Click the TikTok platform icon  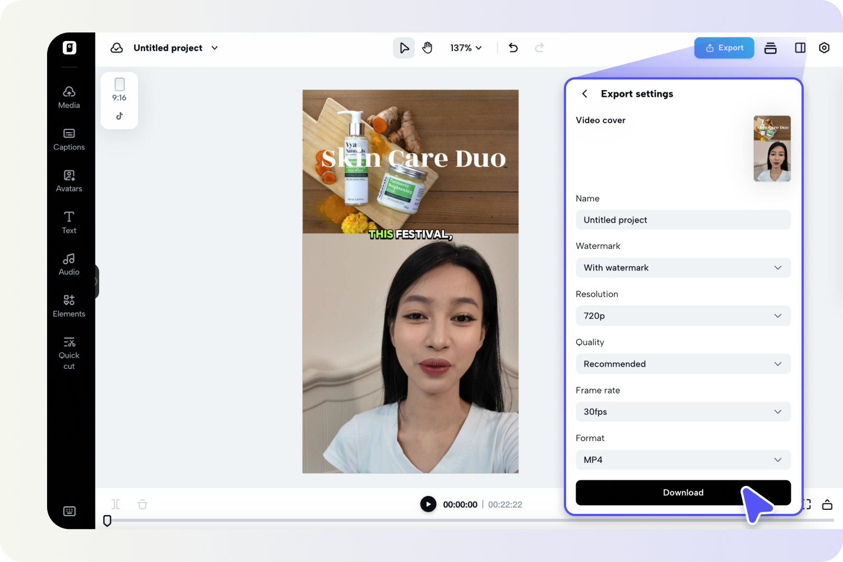[x=119, y=116]
